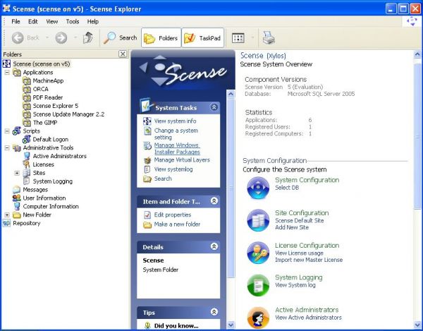Click the Back arrow toolbar icon
Image resolution: width=423 pixels, height=331 pixels.
[18, 38]
